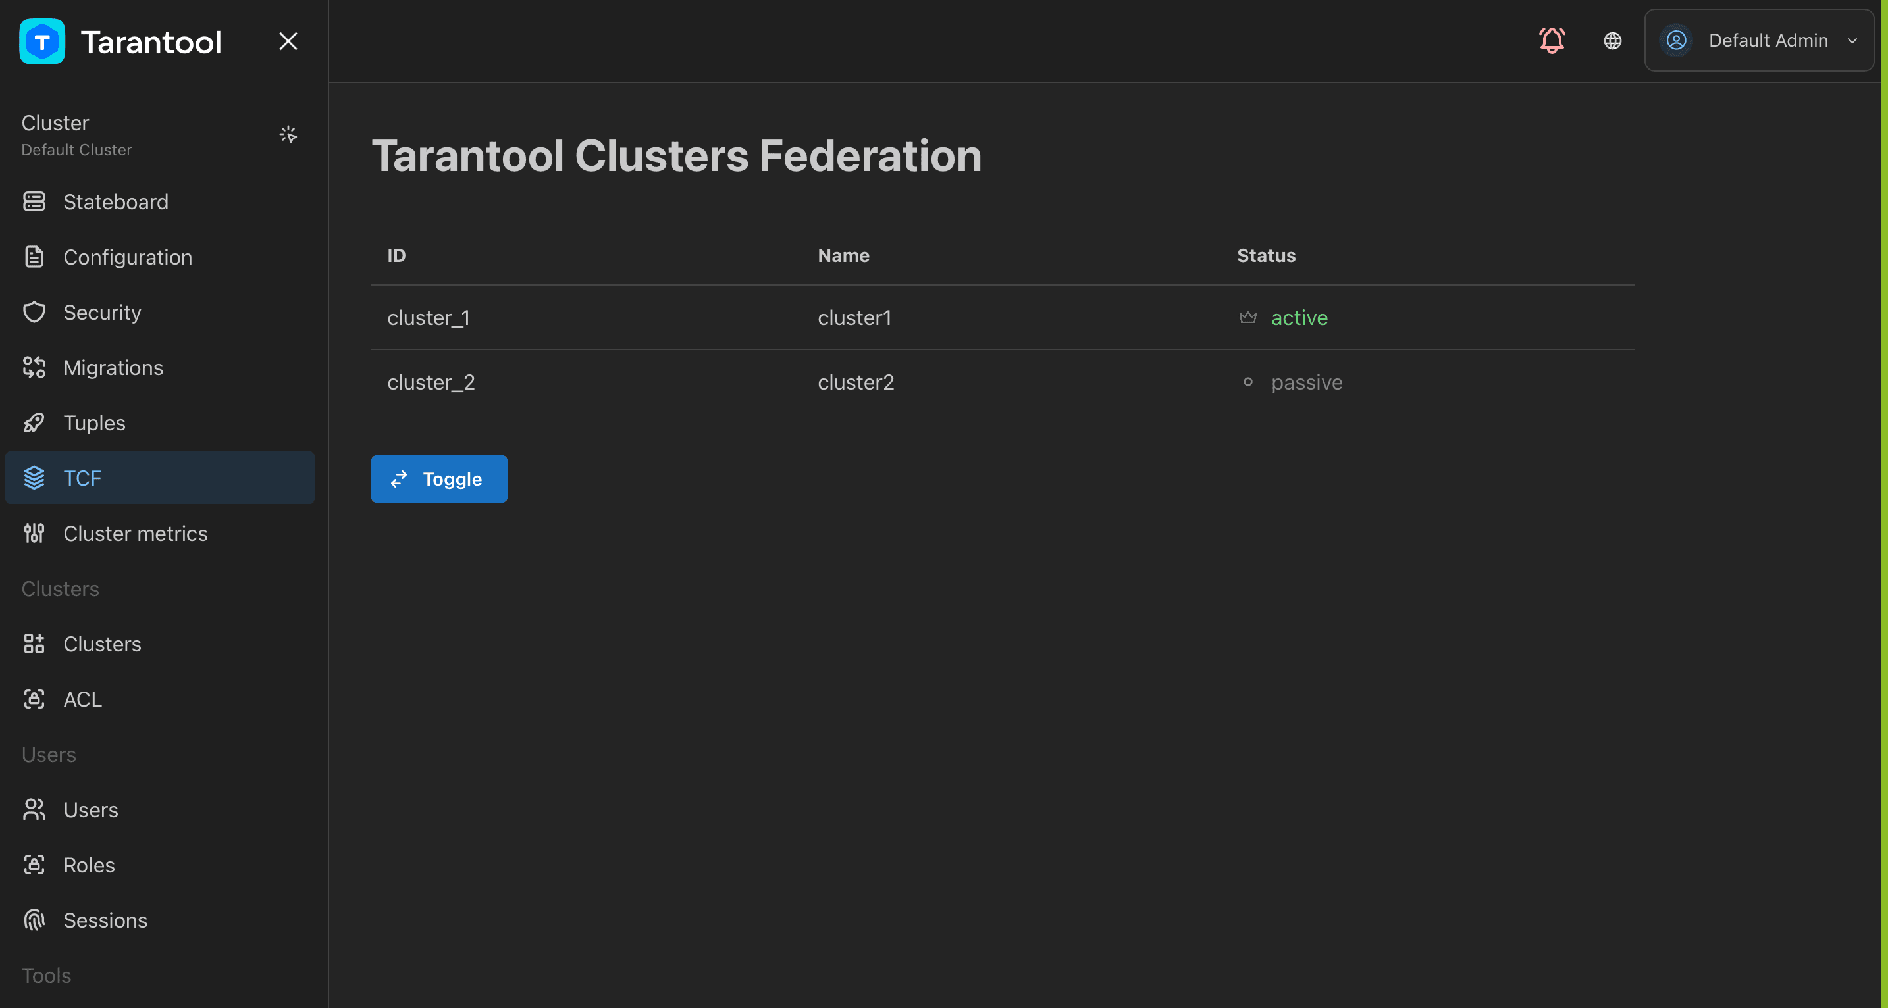
Task: Close the sidebar with the X icon
Action: pos(288,41)
